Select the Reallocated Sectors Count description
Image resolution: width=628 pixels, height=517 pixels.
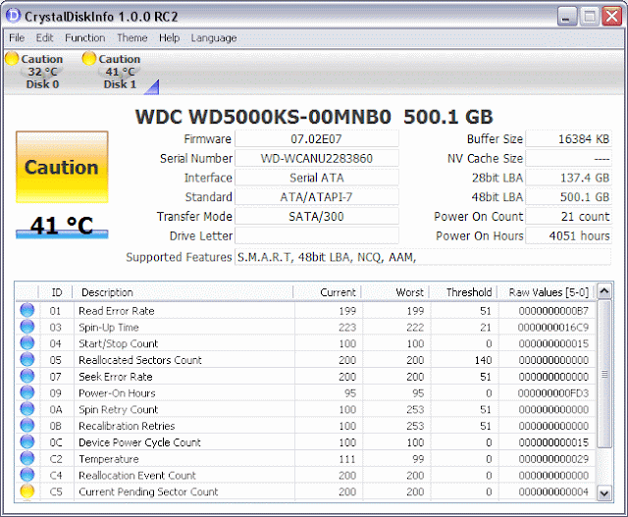(140, 360)
